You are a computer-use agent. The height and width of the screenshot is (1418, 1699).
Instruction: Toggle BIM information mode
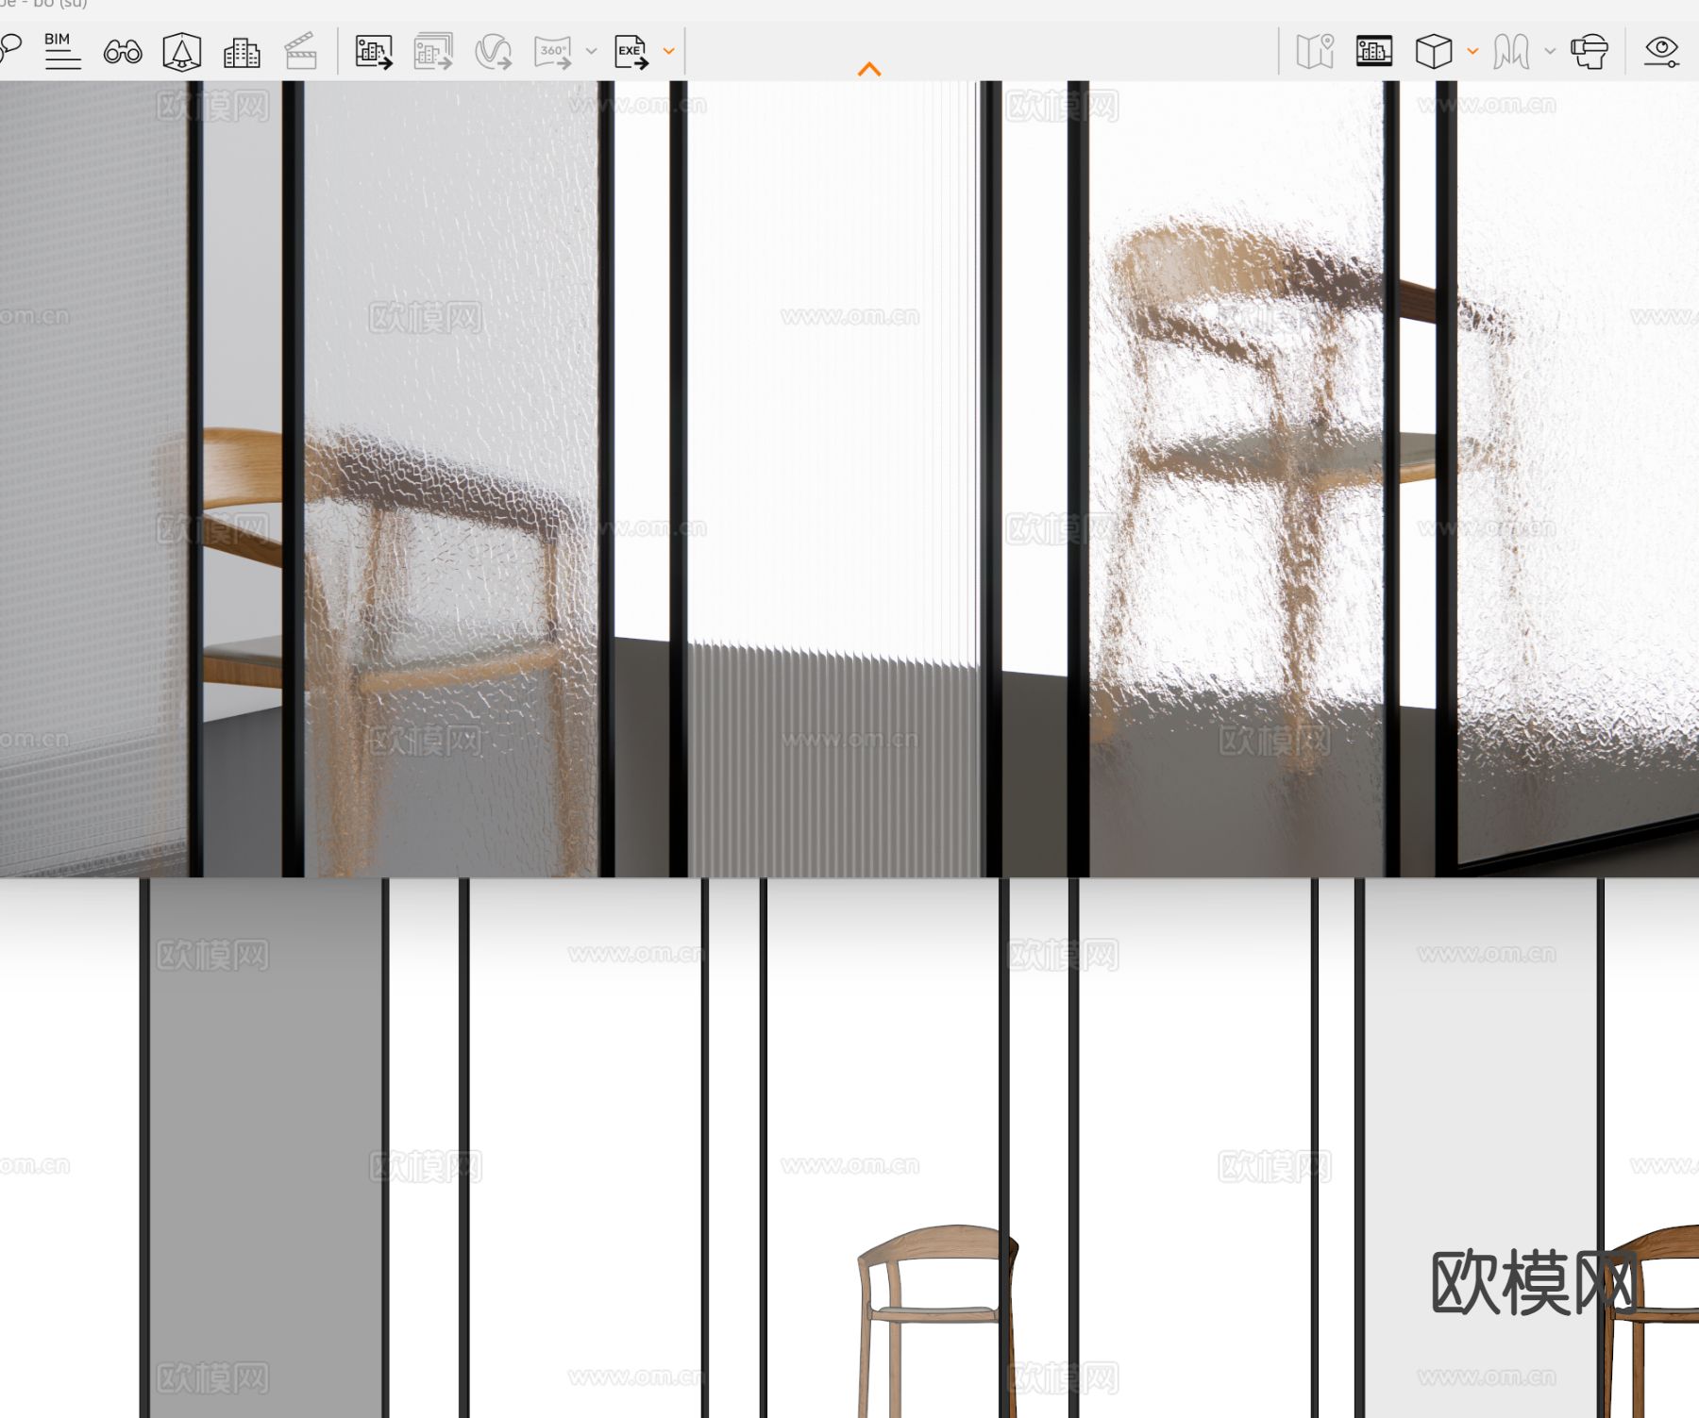coord(62,51)
